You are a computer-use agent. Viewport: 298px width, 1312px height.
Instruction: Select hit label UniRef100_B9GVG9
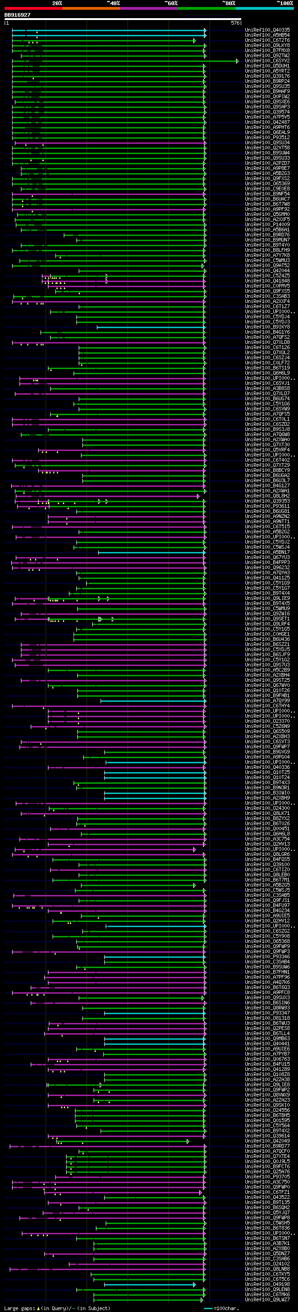click(267, 752)
